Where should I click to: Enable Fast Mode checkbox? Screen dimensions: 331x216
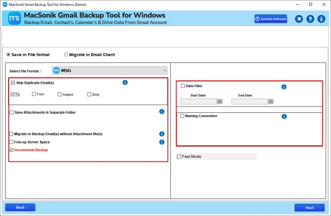tap(179, 156)
